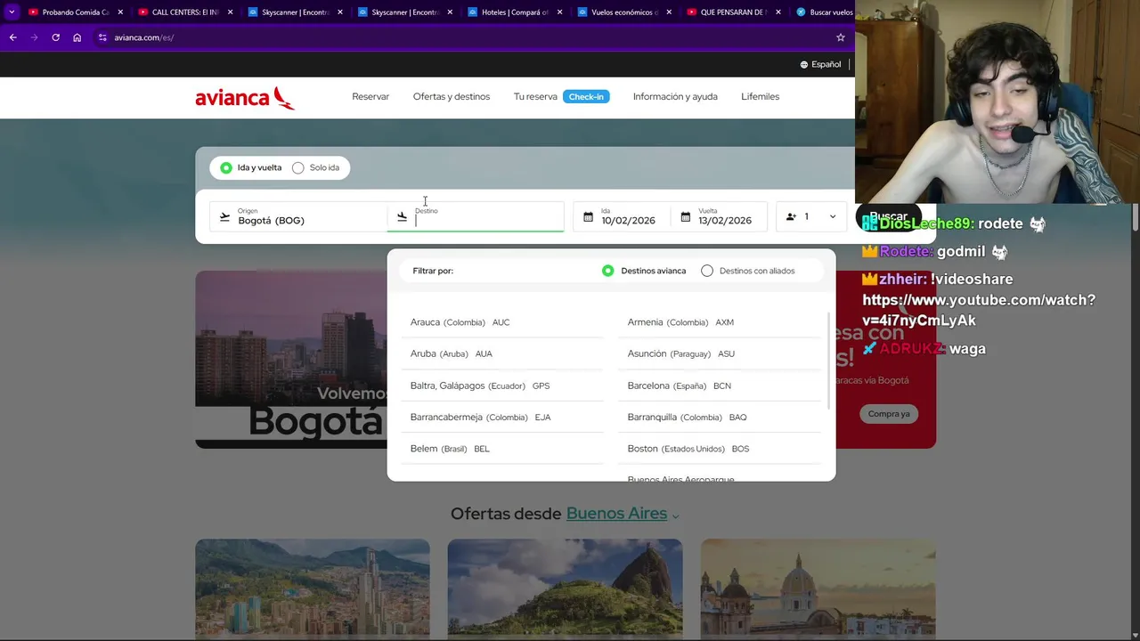The width and height of the screenshot is (1140, 641).
Task: Reload the avianca page
Action: [x=55, y=37]
